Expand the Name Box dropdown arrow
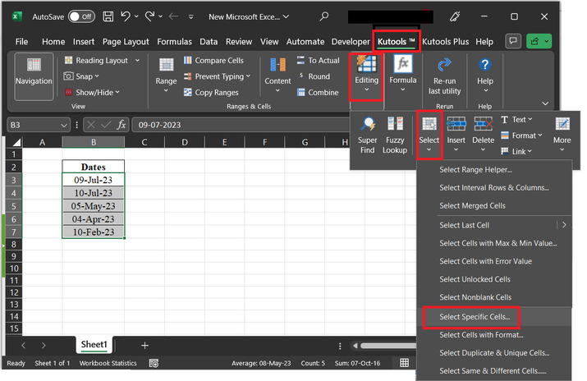Screen dimensions: 587x381 64,125
